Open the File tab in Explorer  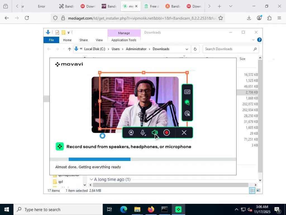click(51, 40)
